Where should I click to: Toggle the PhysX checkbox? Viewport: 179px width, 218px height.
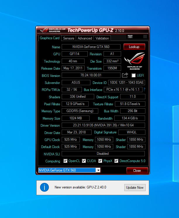pos(100,161)
